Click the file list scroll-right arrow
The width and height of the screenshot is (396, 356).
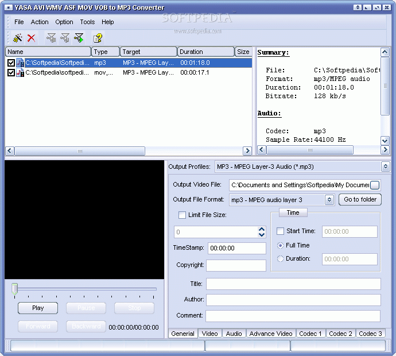point(247,151)
